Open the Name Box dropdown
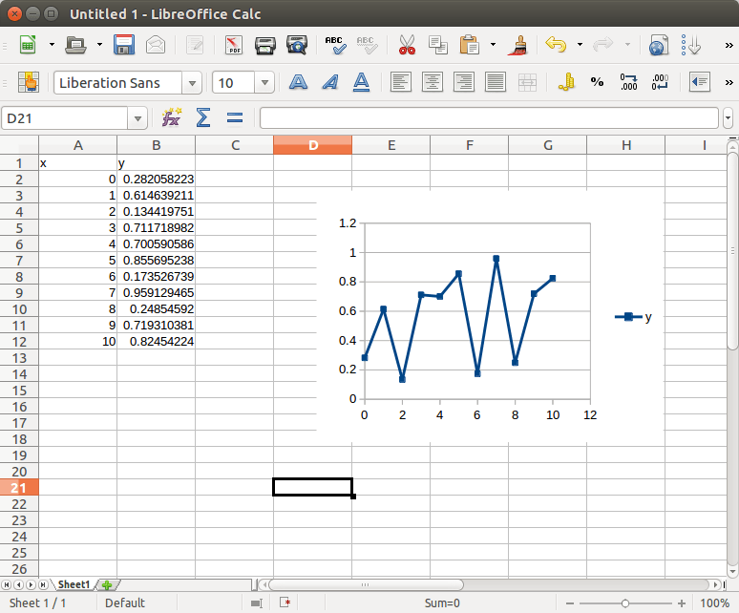739x613 pixels. (x=139, y=118)
